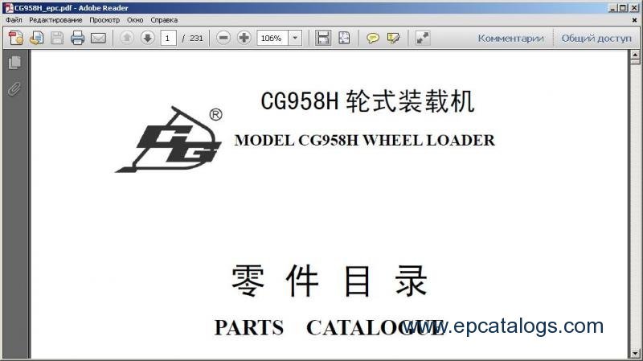Viewport: 643px width, 361px height.
Task: Show attachments paperclip panel icon
Action: [x=14, y=88]
